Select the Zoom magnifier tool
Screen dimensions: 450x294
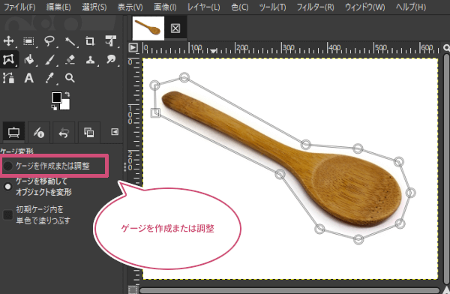(70, 78)
